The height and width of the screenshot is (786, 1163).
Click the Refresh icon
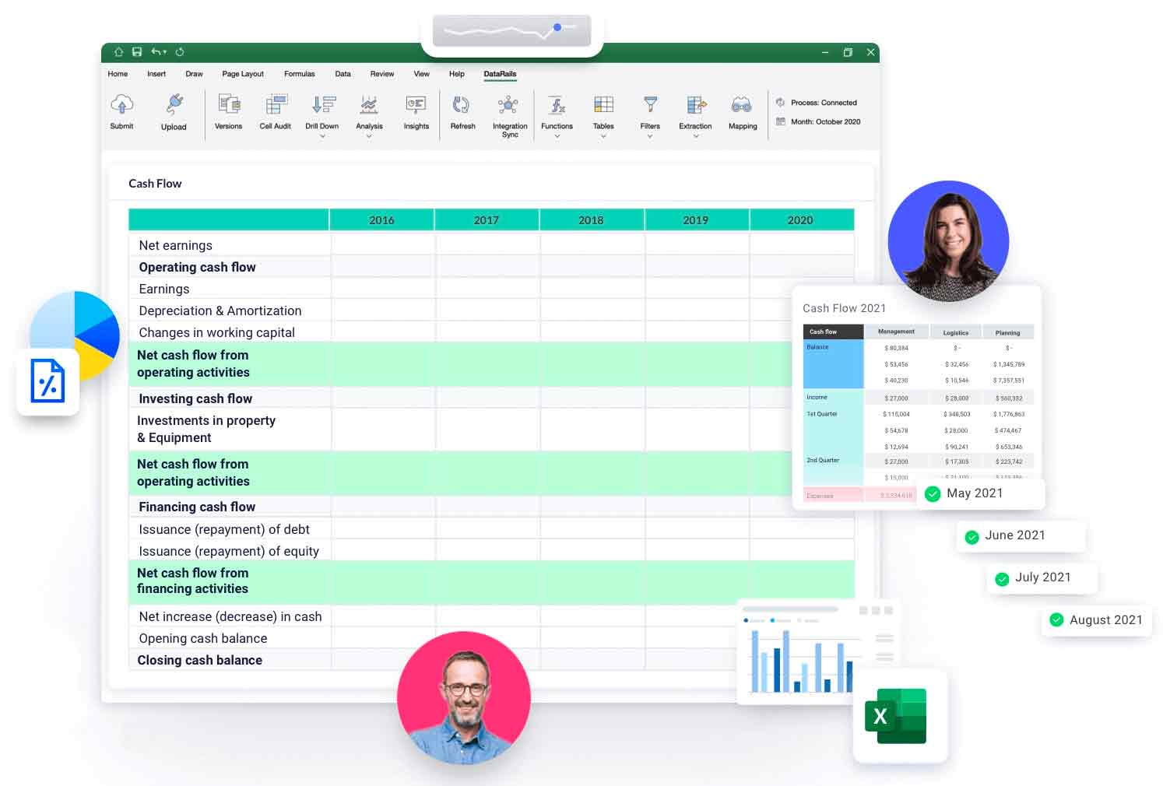tap(462, 104)
